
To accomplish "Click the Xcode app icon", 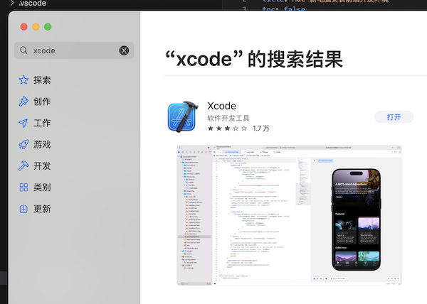I will [182, 116].
